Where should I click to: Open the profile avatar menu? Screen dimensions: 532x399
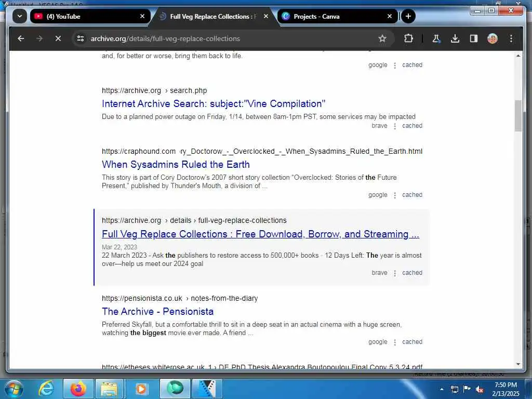(x=493, y=38)
